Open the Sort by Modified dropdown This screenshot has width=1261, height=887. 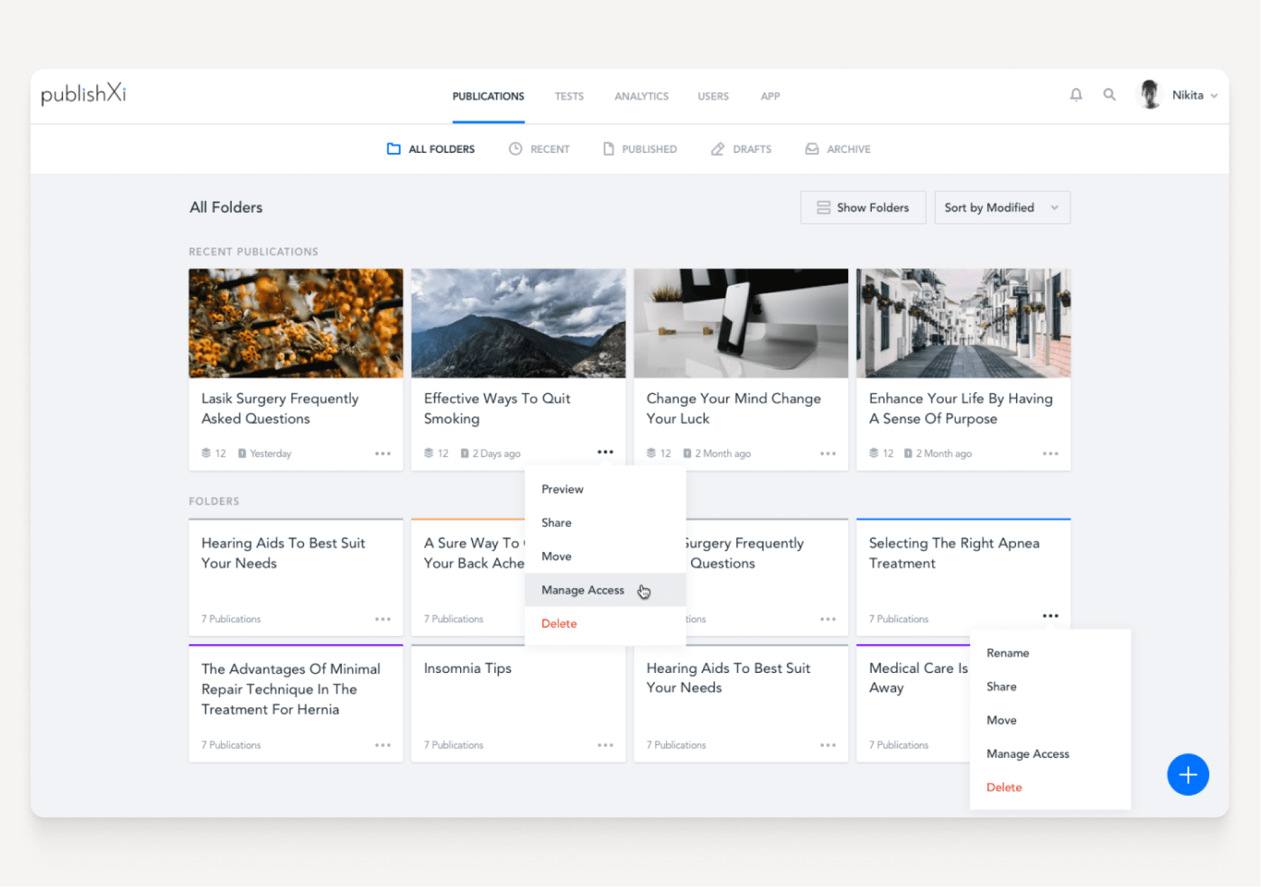coord(1002,207)
